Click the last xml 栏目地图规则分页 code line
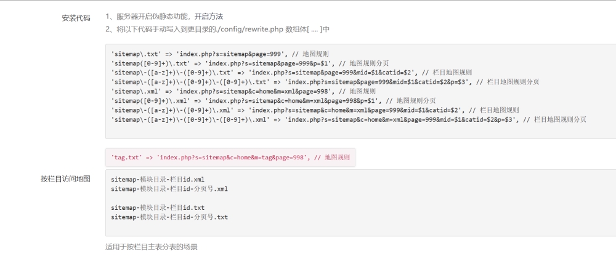 (349, 119)
